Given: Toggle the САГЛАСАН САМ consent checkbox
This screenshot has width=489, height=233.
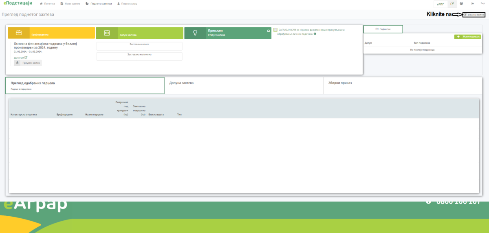Looking at the screenshot, I should pos(275,30).
